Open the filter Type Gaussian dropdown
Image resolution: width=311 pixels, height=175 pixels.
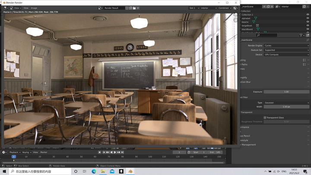click(x=286, y=103)
